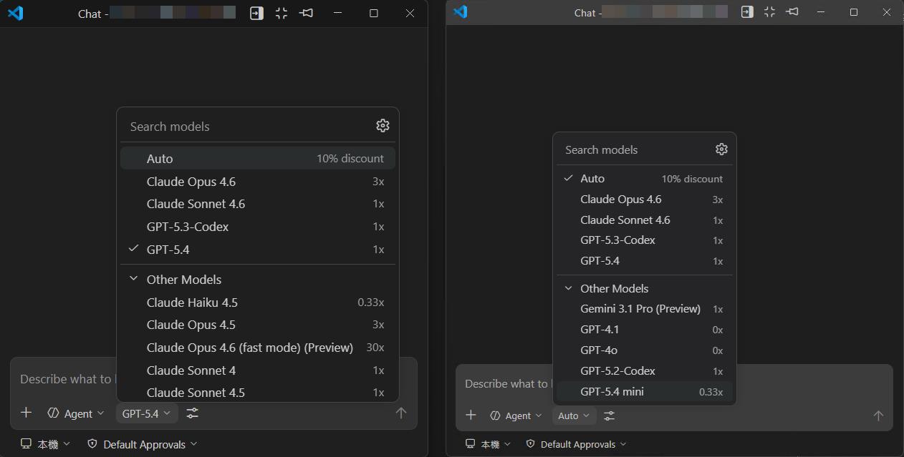
Task: Pick GPT-5.4 mini from the list
Action: (x=612, y=392)
